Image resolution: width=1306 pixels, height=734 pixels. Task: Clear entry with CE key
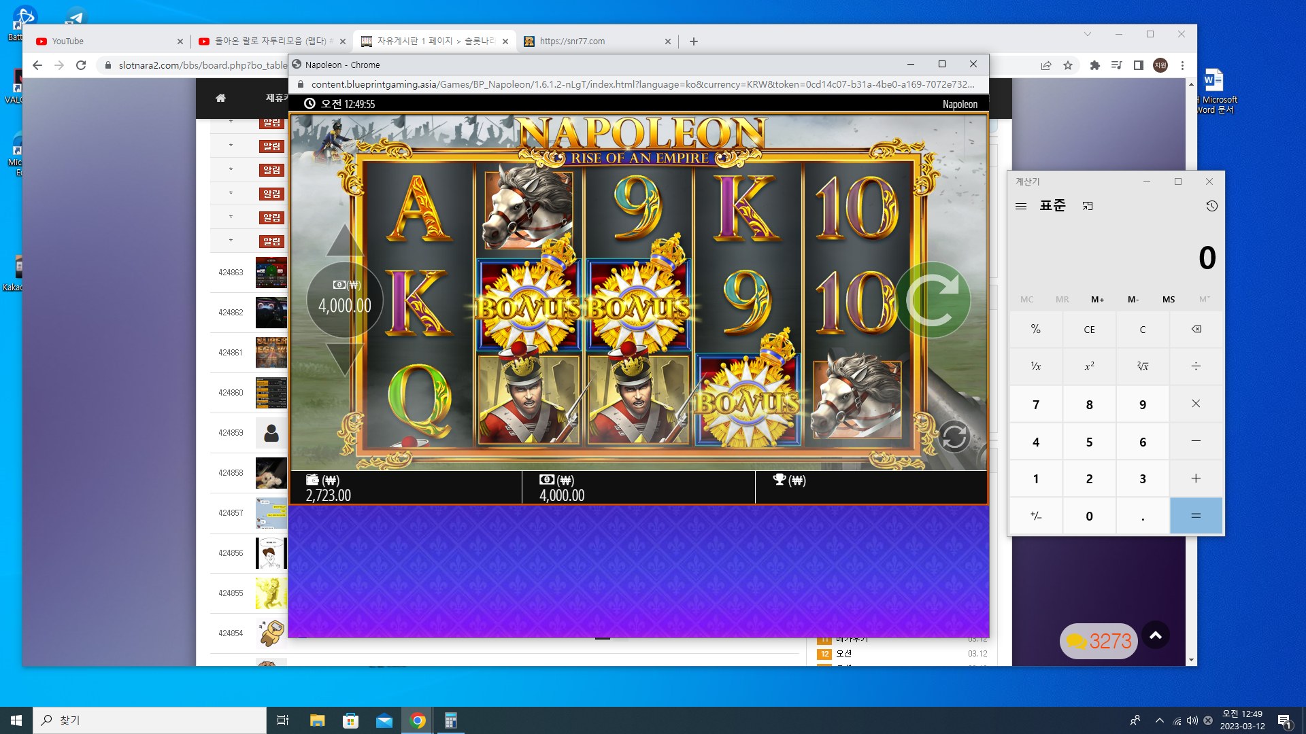click(x=1089, y=329)
